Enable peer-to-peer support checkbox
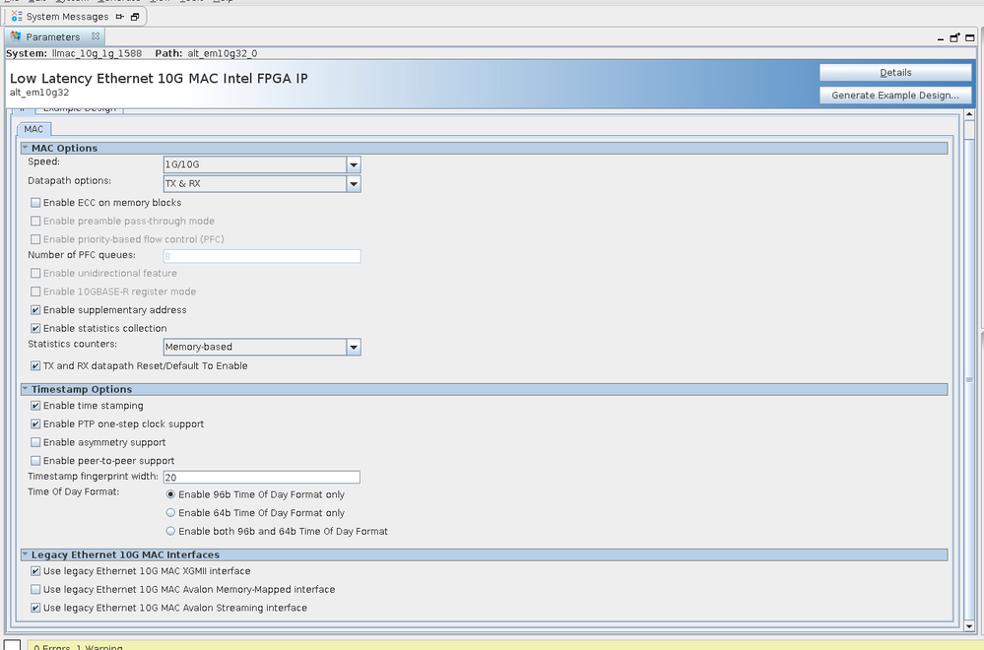This screenshot has height=650, width=984. click(x=35, y=461)
